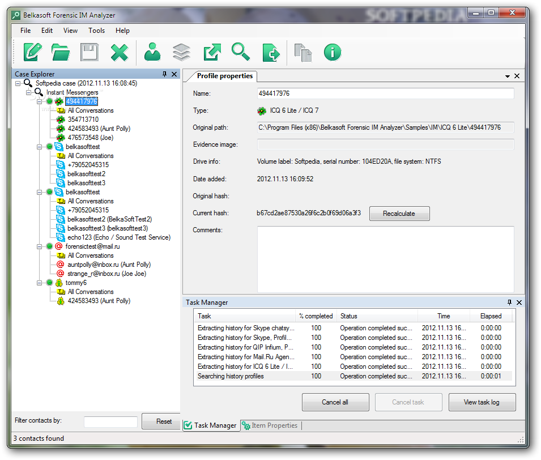Click the QIP icon beside tommy6
Image resolution: width=541 pixels, height=460 pixels.
(x=59, y=283)
